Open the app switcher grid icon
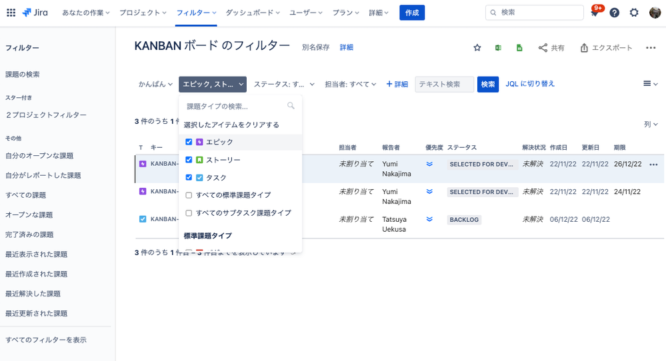 [x=11, y=13]
